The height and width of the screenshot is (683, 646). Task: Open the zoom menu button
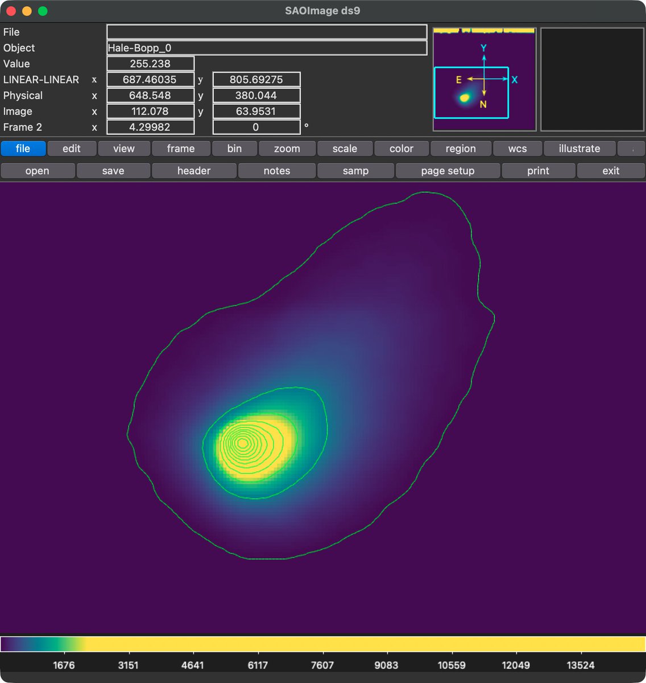point(287,149)
